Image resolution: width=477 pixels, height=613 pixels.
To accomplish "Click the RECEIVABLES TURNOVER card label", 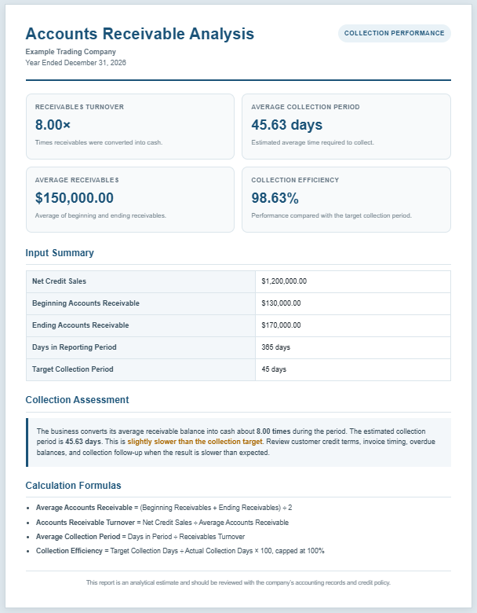I will [x=79, y=107].
